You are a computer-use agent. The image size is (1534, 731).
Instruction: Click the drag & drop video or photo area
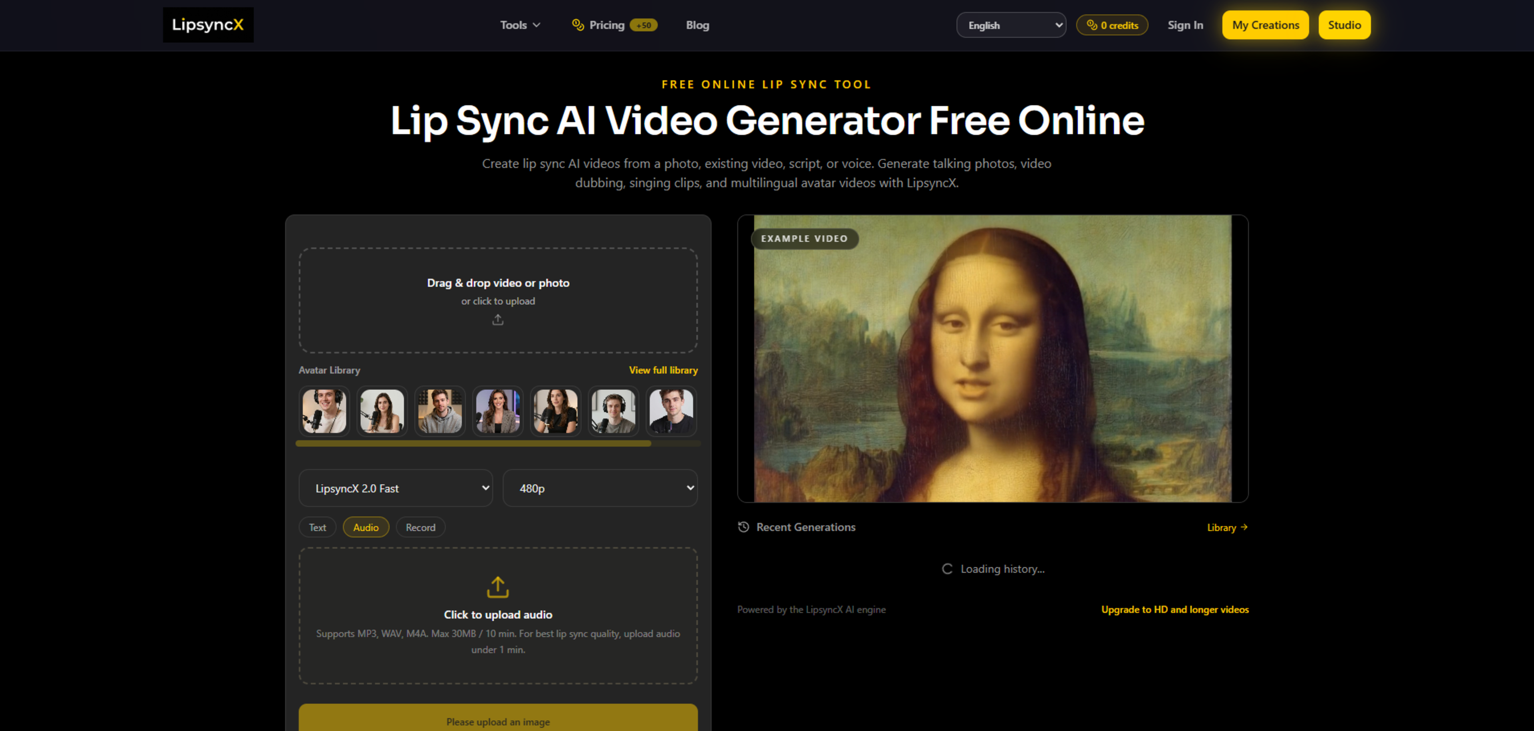point(498,301)
